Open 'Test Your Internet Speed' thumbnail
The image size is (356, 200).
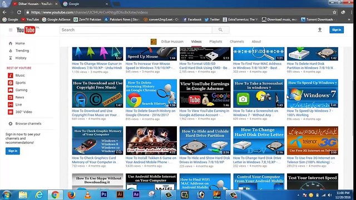313,182
